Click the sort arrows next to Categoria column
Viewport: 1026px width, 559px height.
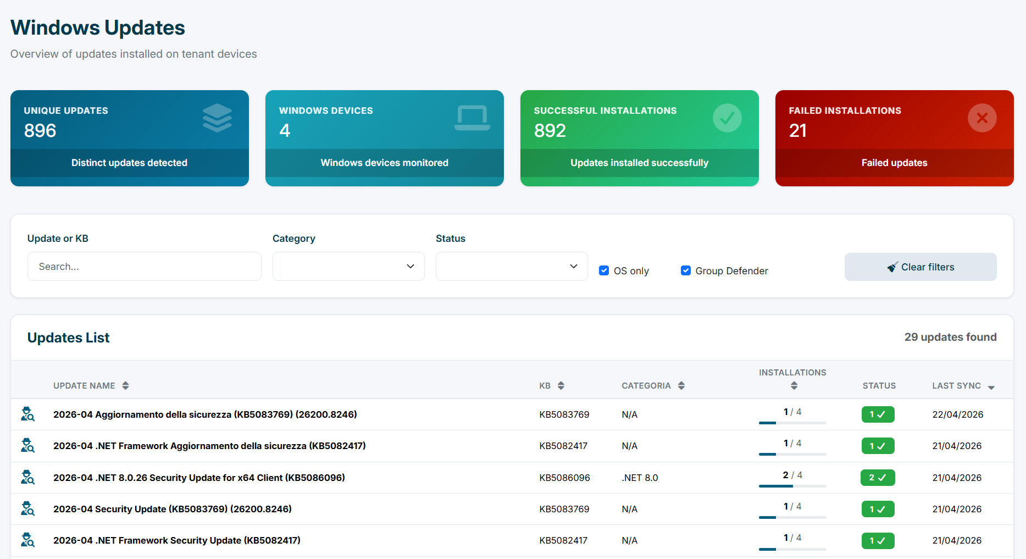coord(681,385)
